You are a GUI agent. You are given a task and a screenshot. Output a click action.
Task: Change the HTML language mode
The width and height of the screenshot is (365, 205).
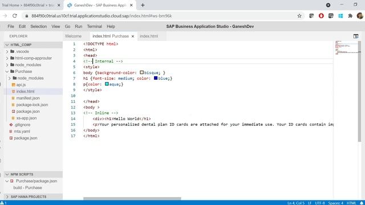click(351, 203)
